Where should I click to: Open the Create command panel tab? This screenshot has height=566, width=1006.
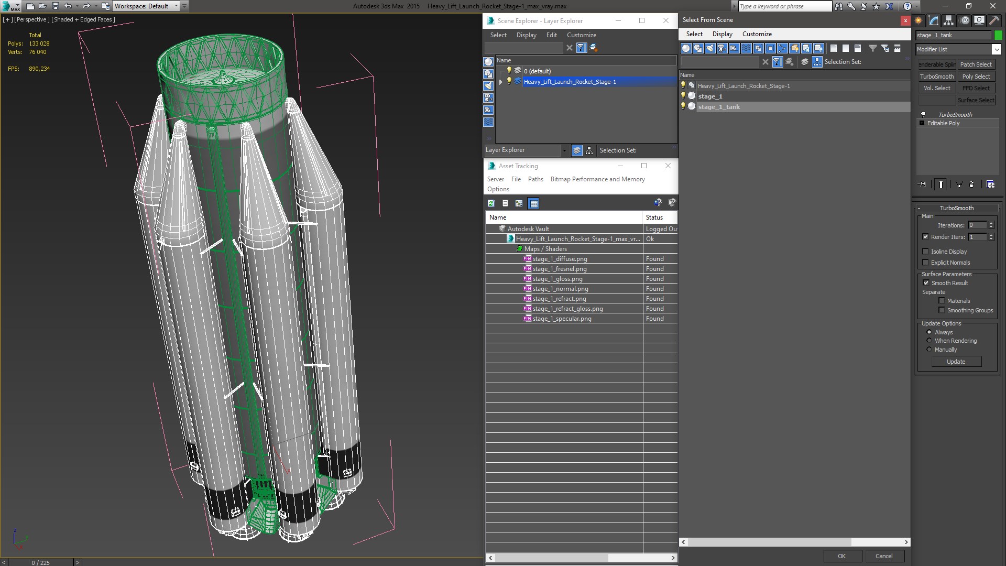tap(918, 20)
